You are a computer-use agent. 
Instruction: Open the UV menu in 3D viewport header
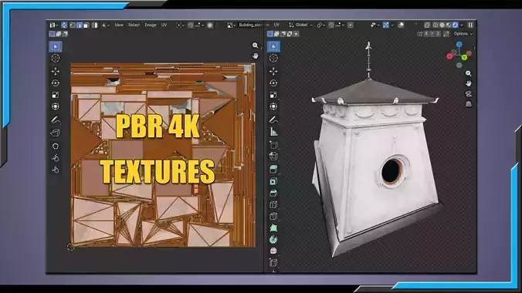(x=276, y=25)
